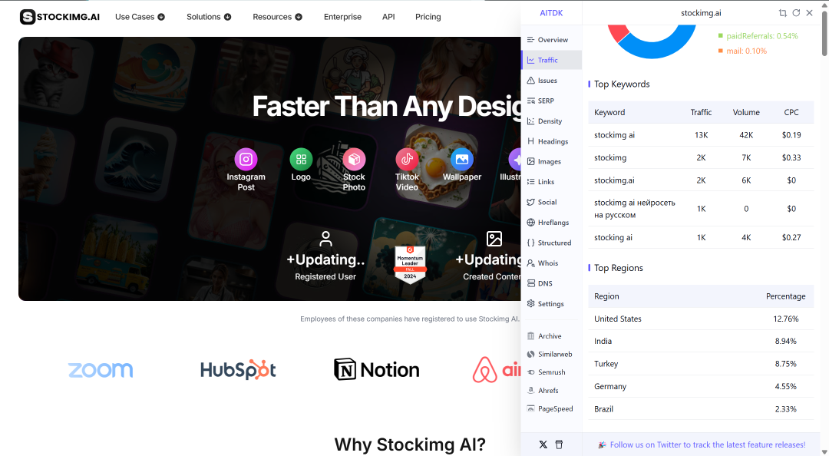Open the API menu item
This screenshot has width=829, height=456.
pyautogui.click(x=388, y=17)
